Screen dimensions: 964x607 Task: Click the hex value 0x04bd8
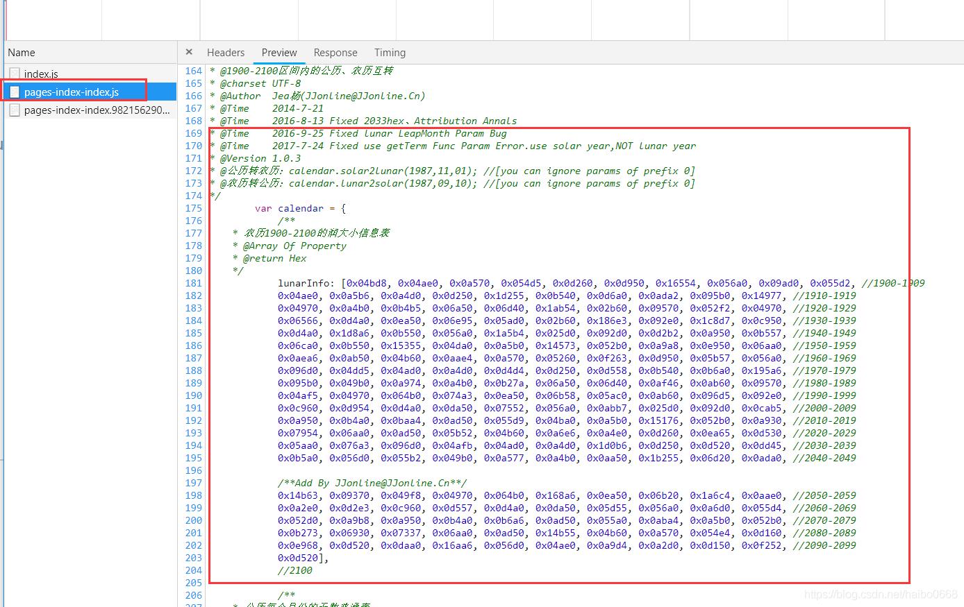pos(367,283)
